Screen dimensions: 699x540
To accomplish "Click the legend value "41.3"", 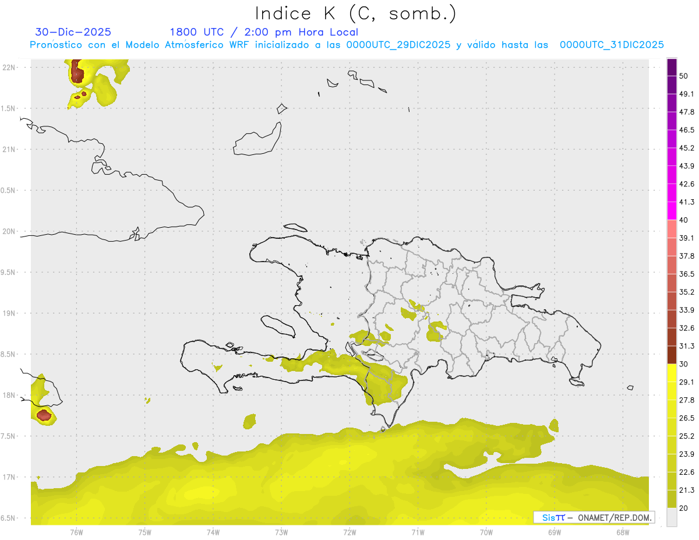I will (x=687, y=202).
